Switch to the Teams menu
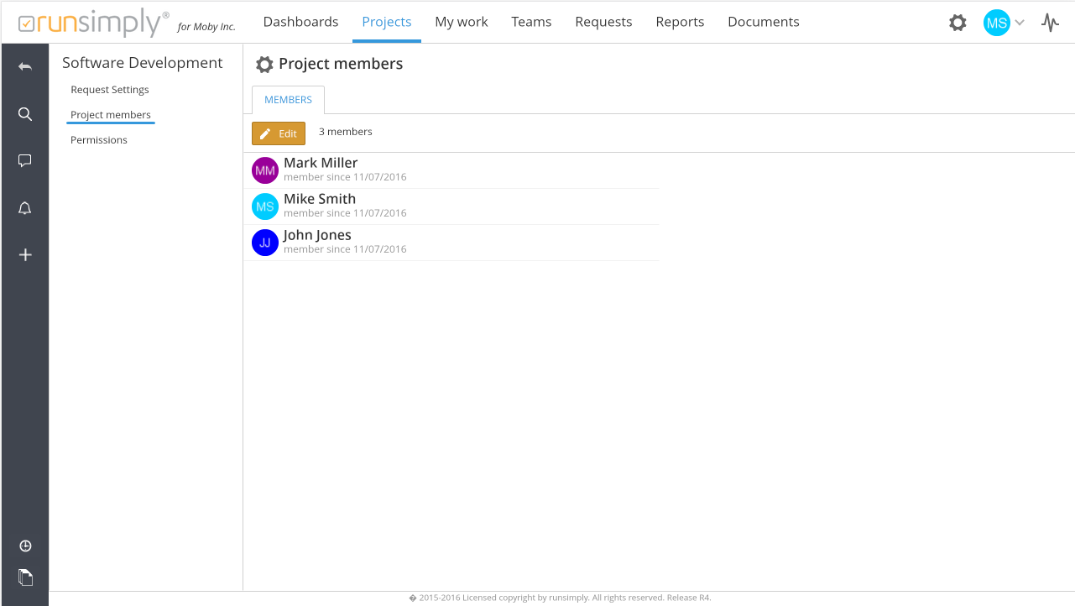Image resolution: width=1075 pixels, height=606 pixels. (x=531, y=22)
